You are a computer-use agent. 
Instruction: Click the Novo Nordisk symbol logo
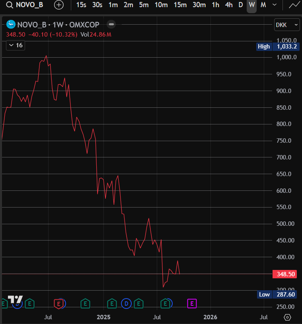point(12,25)
